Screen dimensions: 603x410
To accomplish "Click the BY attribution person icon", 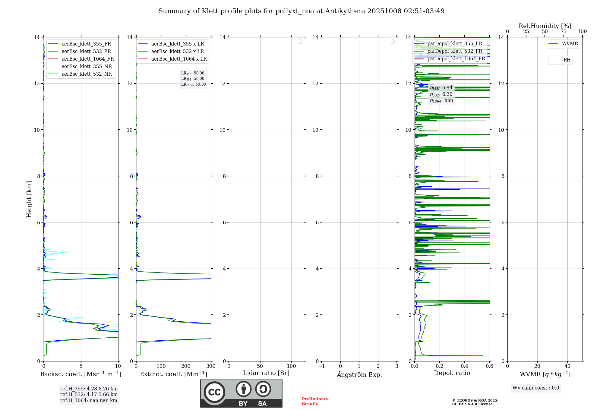I will click(243, 389).
